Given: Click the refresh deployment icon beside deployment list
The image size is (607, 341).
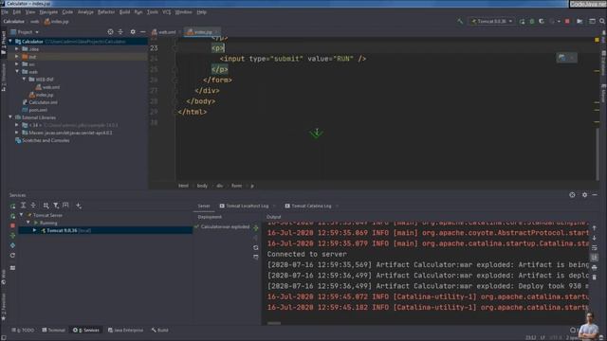Looking at the screenshot, I should (x=255, y=247).
